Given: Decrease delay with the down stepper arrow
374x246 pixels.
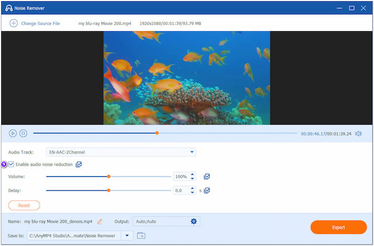Looking at the screenshot, I should pyautogui.click(x=192, y=192).
